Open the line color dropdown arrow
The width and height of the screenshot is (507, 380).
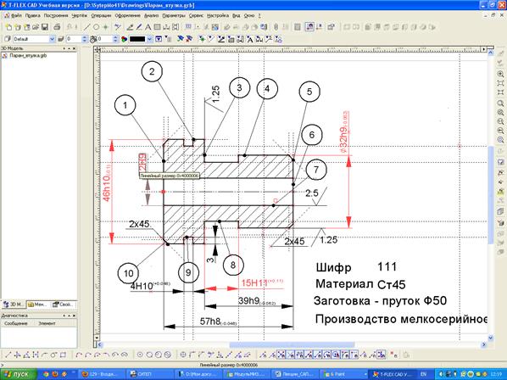pyautogui.click(x=149, y=39)
